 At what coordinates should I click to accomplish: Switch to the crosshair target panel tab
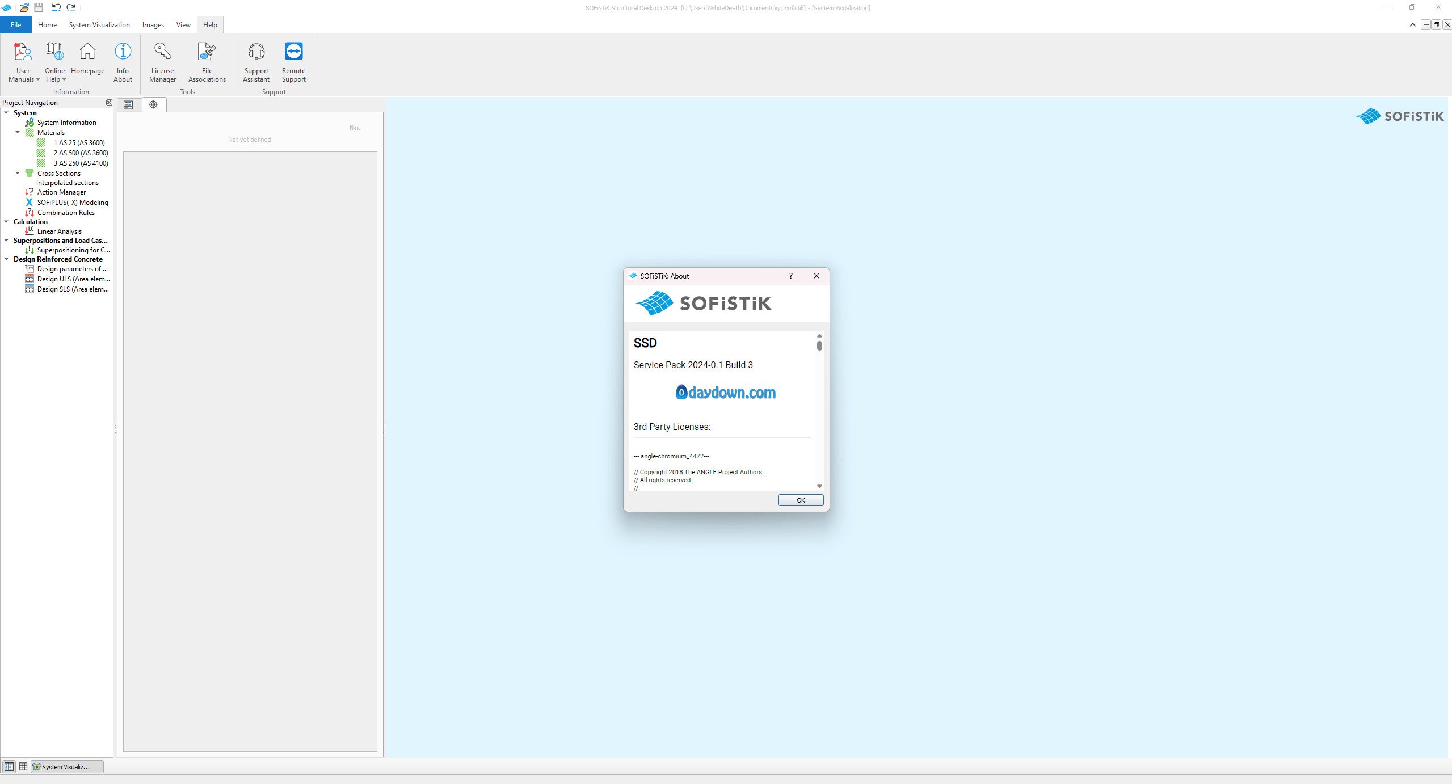tap(153, 104)
